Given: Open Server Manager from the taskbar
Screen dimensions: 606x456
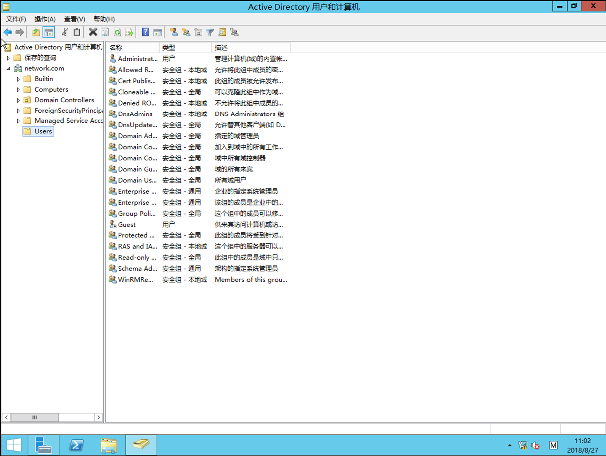Looking at the screenshot, I should 44,445.
